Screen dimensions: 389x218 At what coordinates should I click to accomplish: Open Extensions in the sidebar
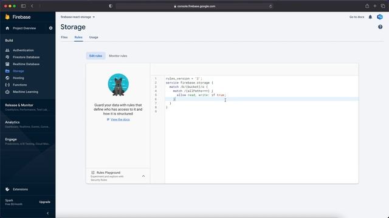[x=20, y=190]
